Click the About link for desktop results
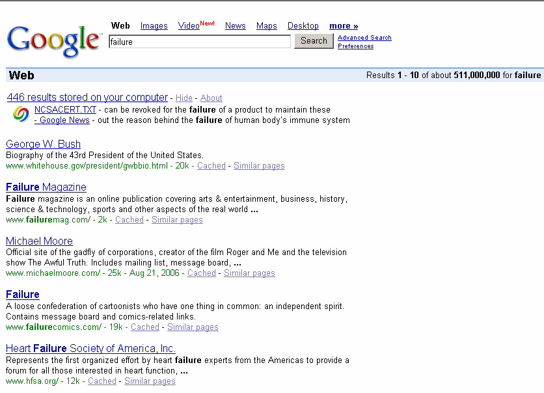 click(211, 98)
